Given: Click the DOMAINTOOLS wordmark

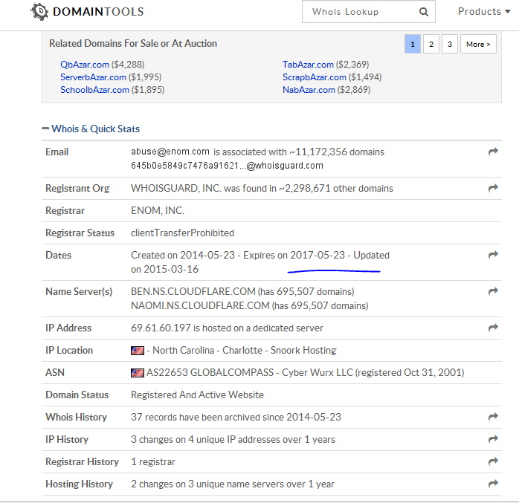Looking at the screenshot, I should click(x=98, y=12).
